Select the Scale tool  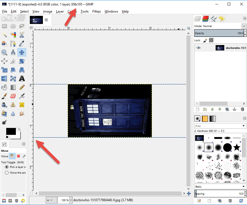coord(4,70)
